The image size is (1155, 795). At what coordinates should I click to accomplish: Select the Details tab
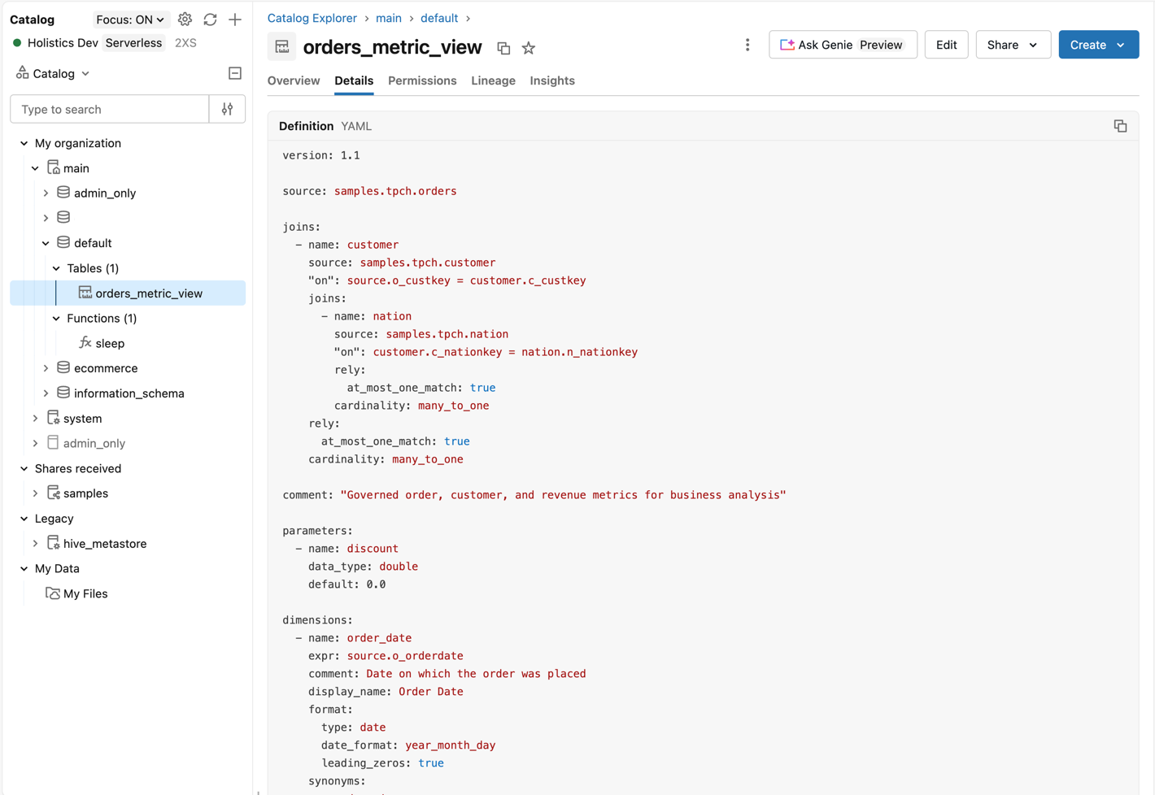(354, 80)
